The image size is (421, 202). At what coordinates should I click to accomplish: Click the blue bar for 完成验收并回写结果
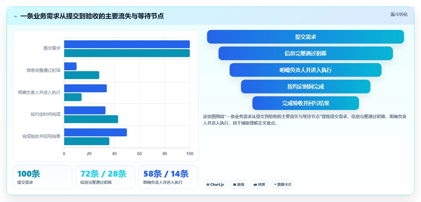pos(95,132)
